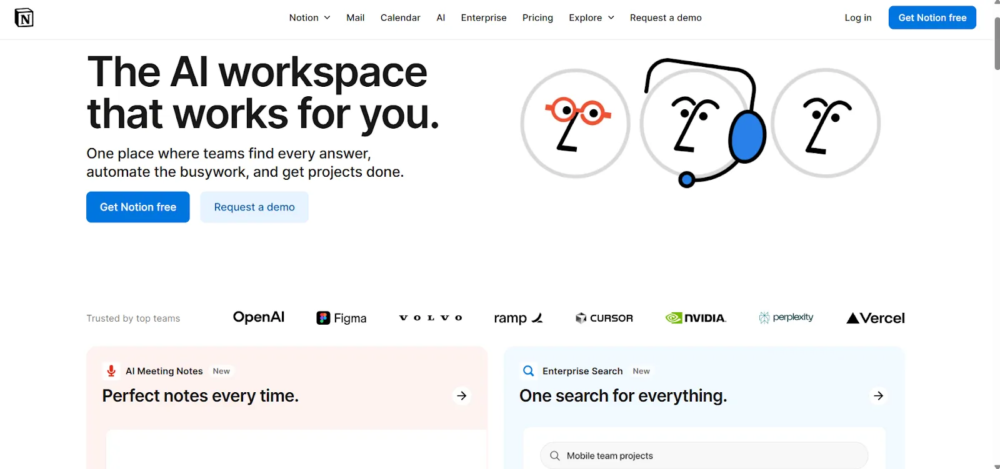Click the arrow on the One search card

pyautogui.click(x=878, y=396)
